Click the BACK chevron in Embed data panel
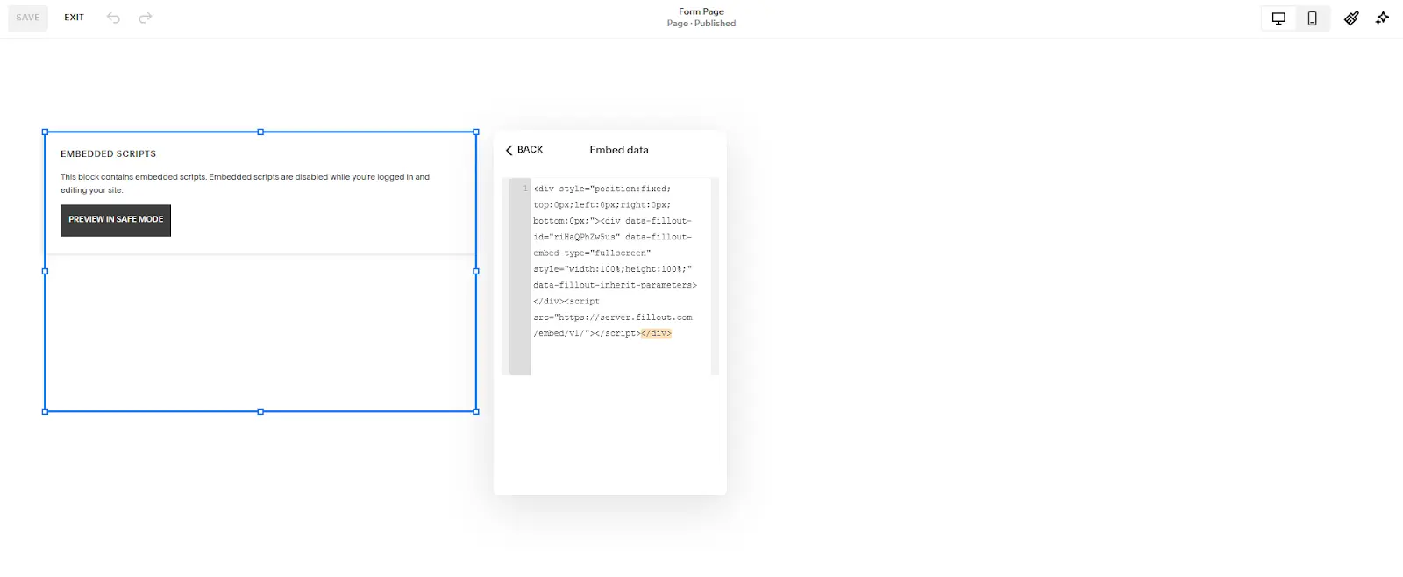The width and height of the screenshot is (1403, 577). (x=509, y=150)
